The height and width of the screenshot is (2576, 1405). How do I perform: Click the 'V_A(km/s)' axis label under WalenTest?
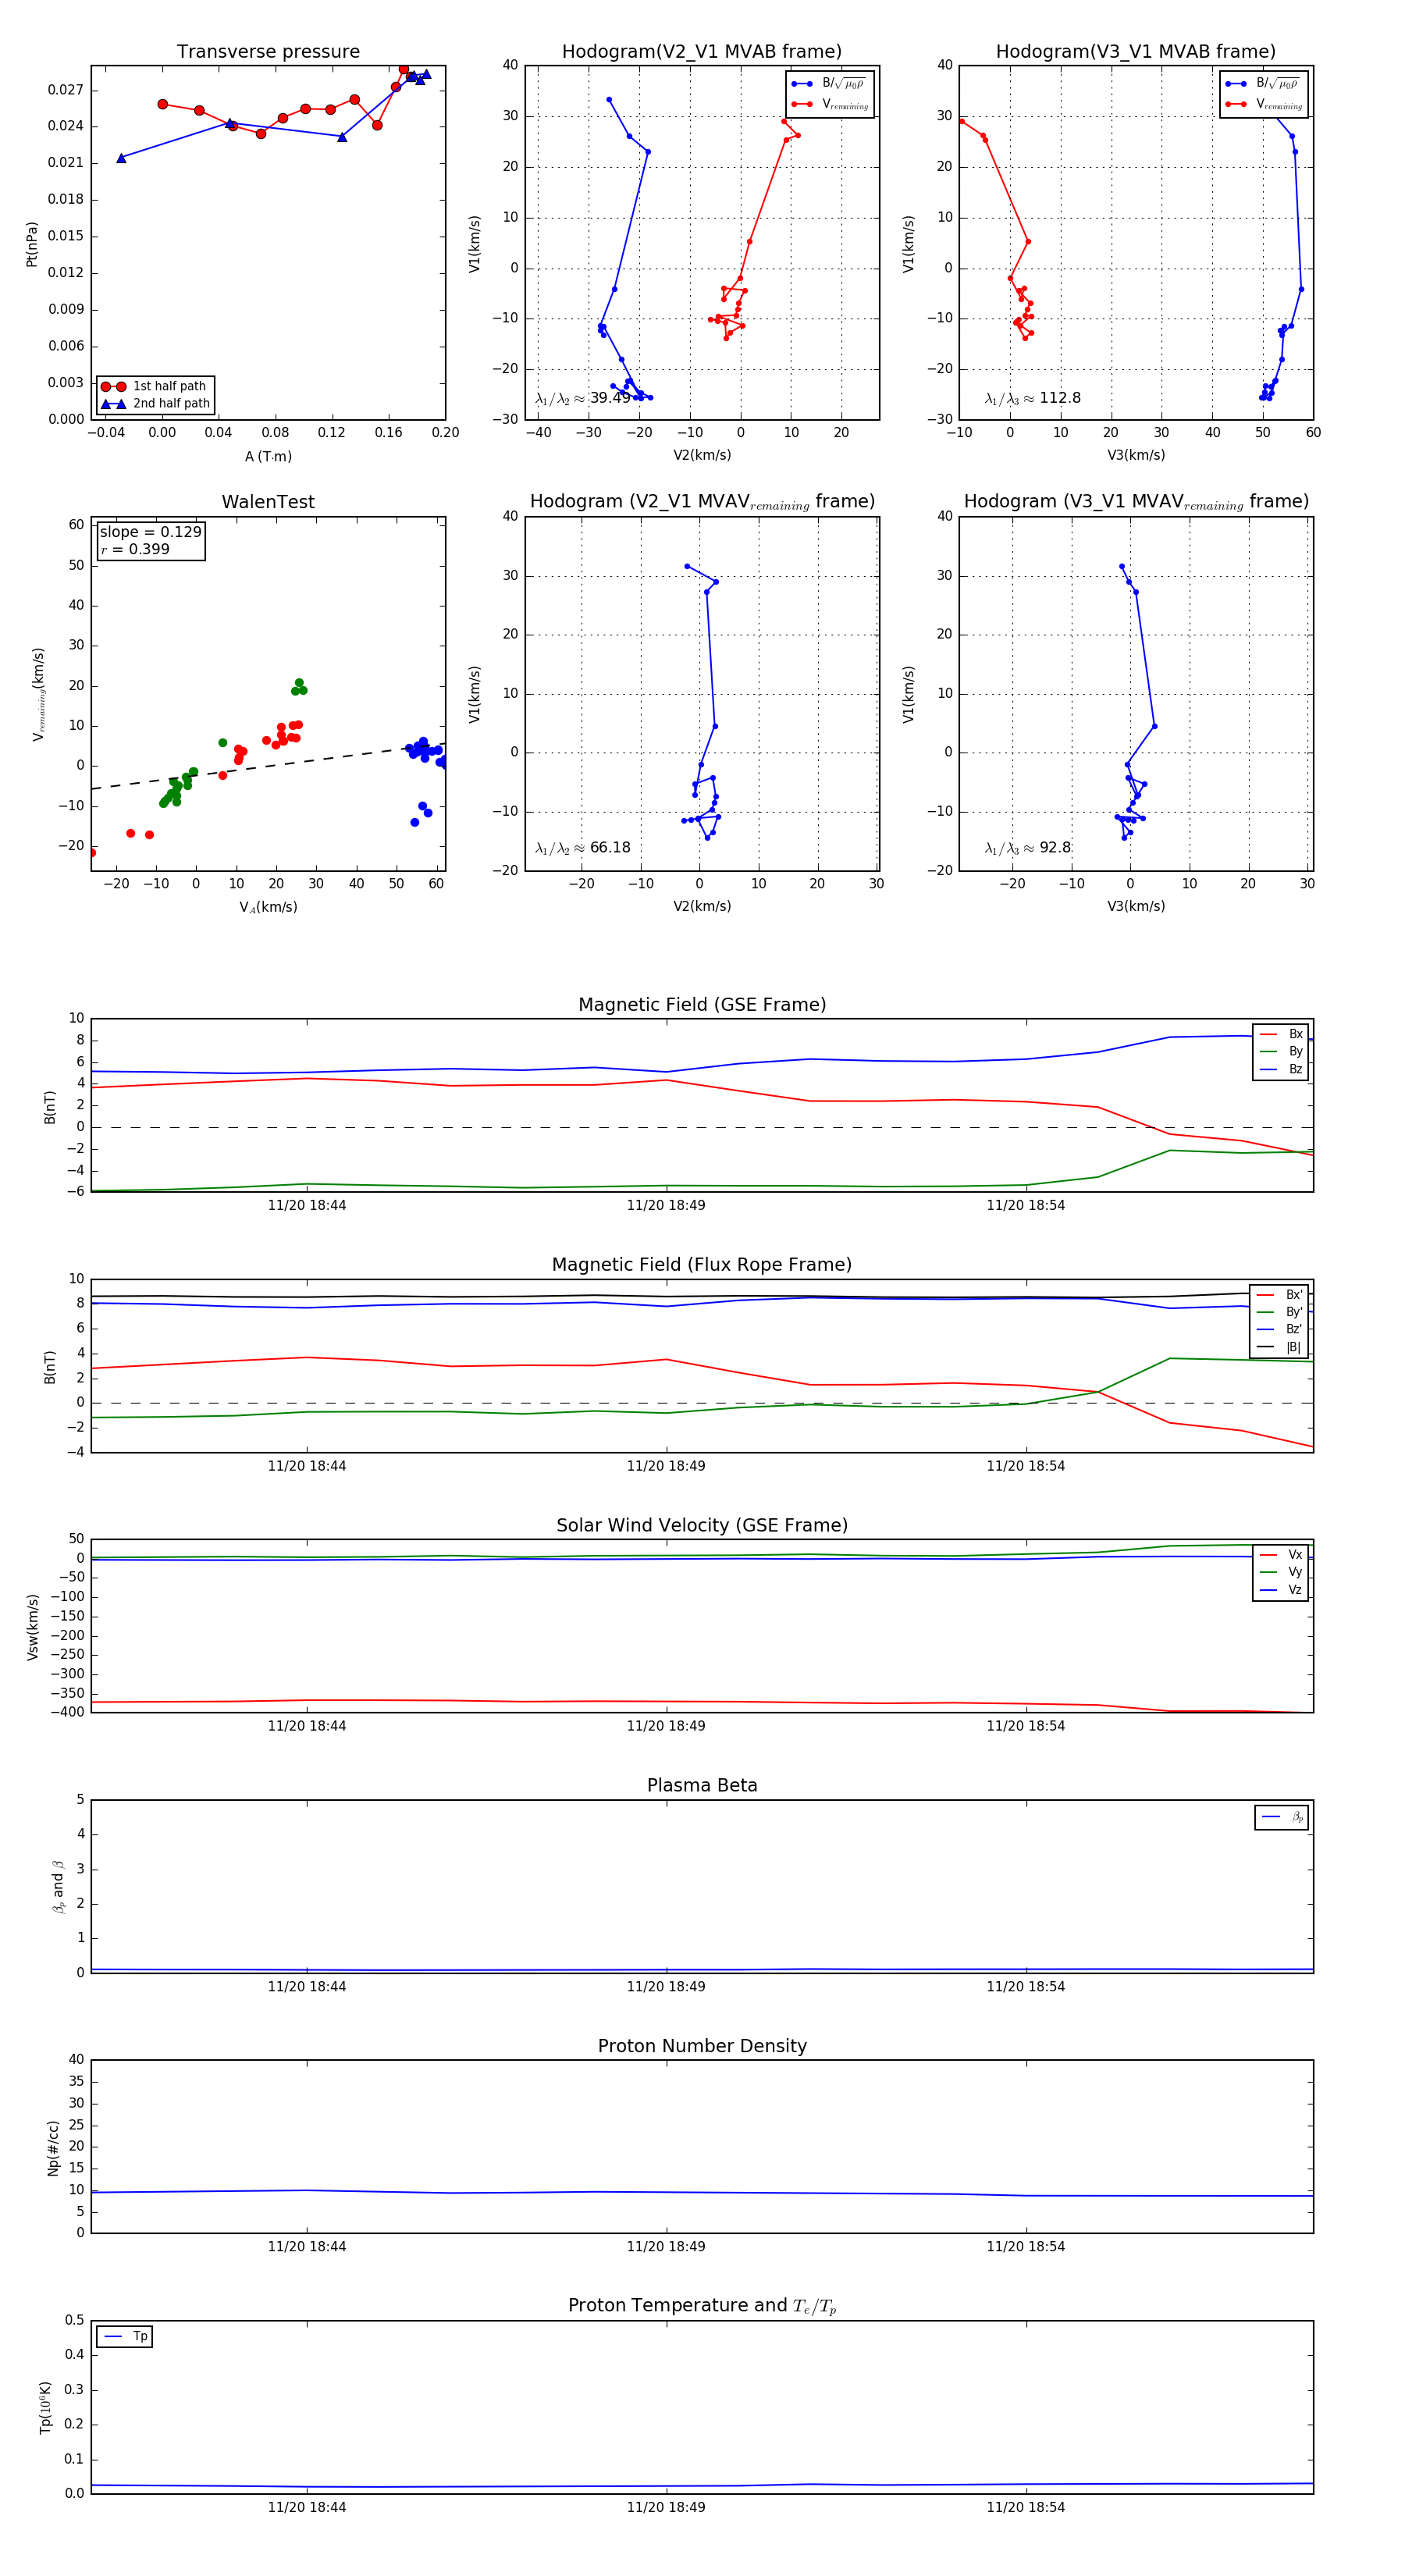point(268,908)
